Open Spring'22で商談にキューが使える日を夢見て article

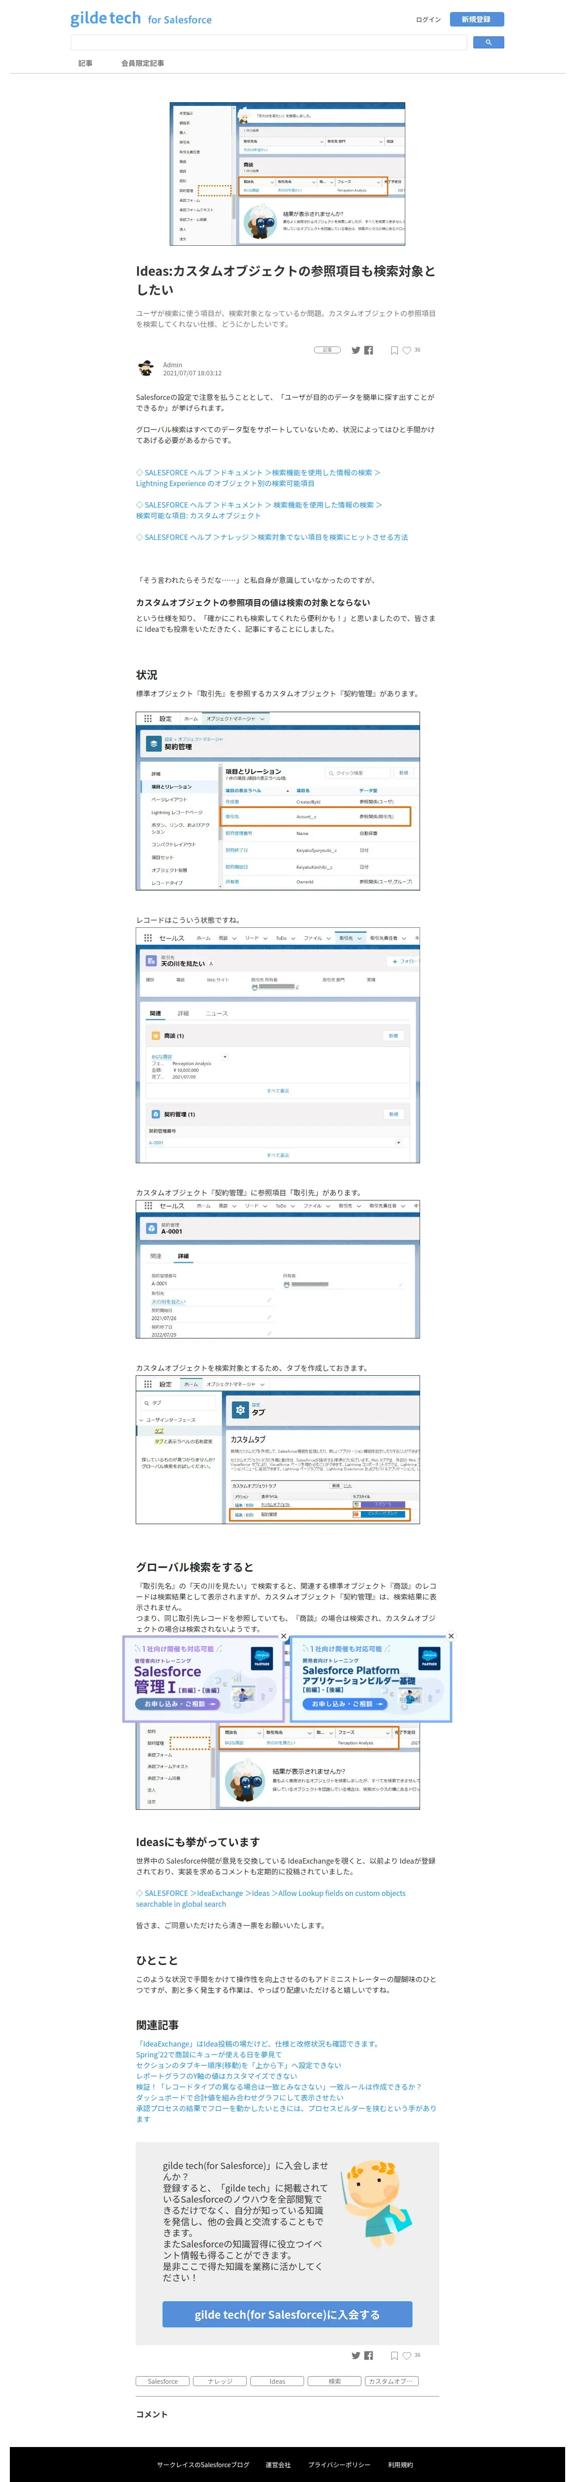click(x=209, y=2054)
